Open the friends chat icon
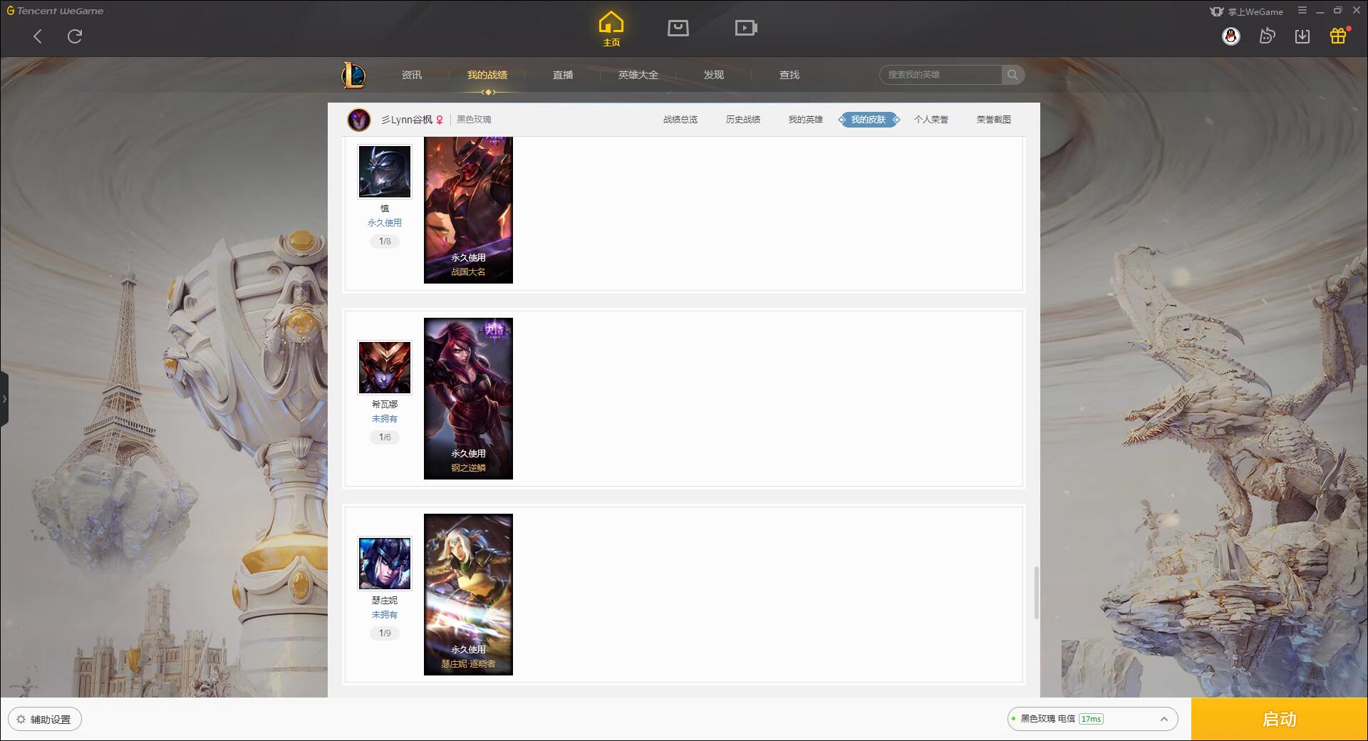The width and height of the screenshot is (1368, 741). tap(1267, 36)
